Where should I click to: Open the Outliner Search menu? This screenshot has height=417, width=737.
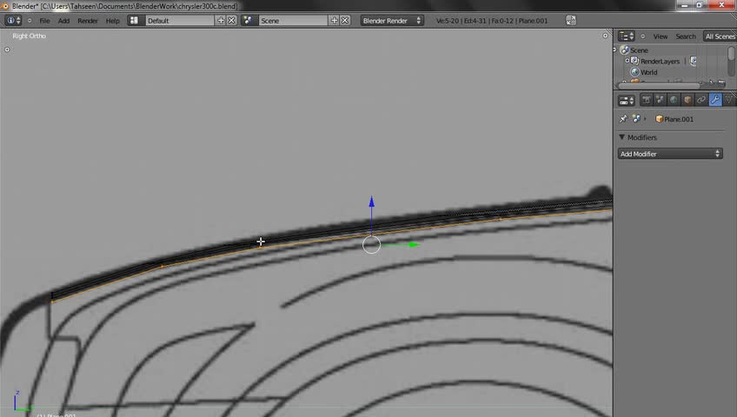point(686,36)
